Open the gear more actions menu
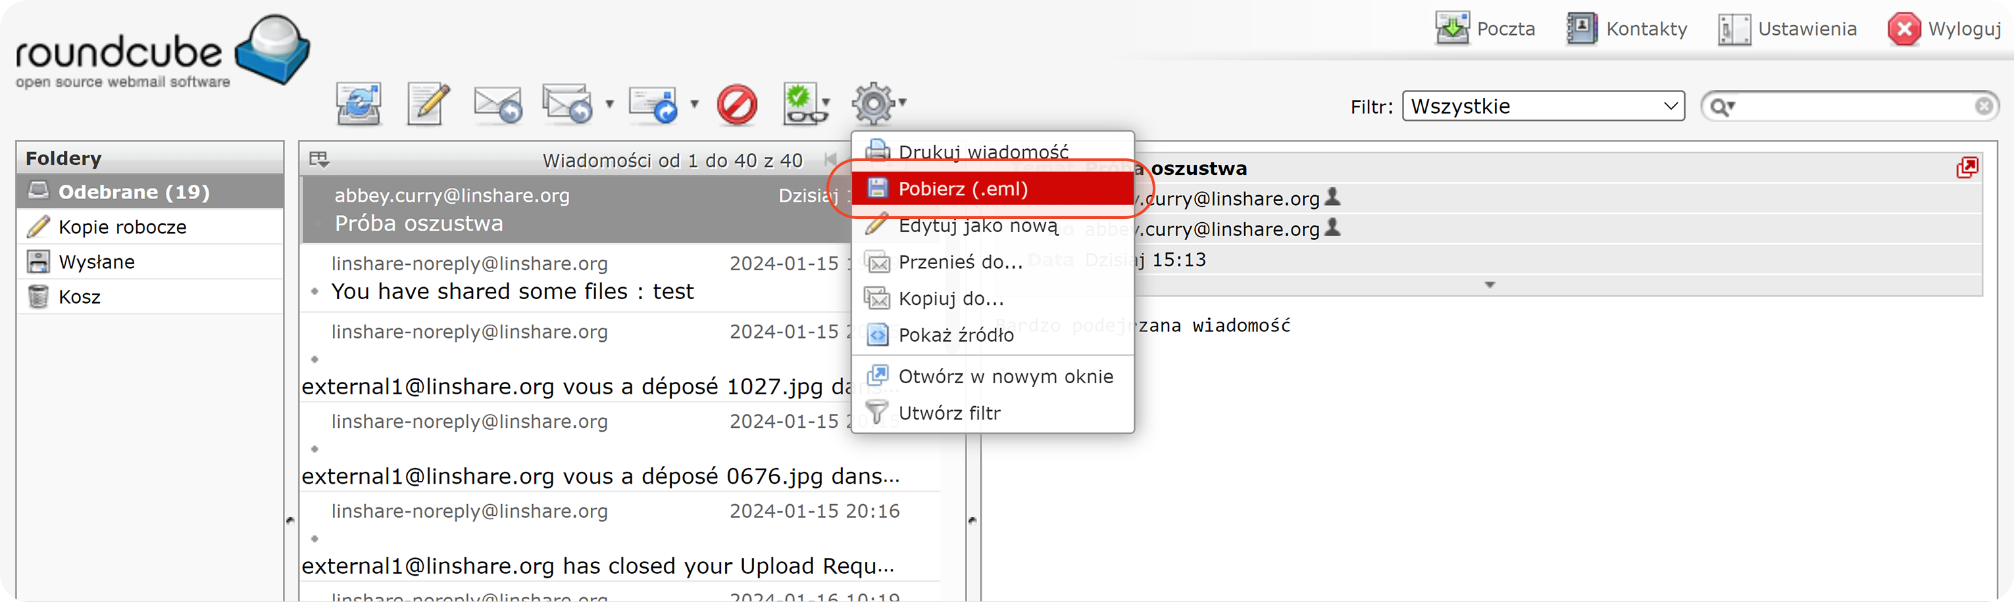 point(878,104)
